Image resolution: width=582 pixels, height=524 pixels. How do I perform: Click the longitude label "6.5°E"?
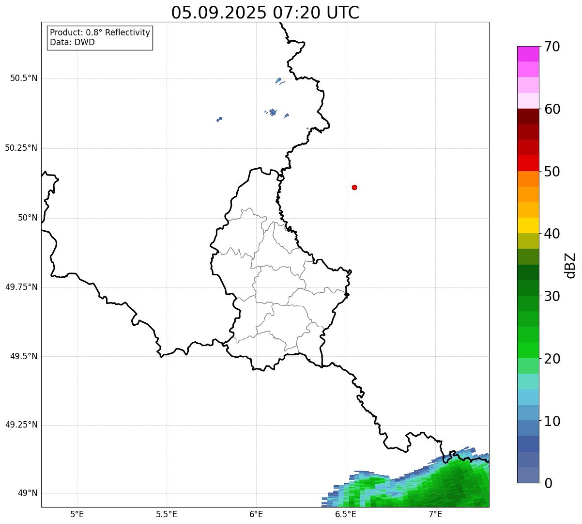click(346, 514)
